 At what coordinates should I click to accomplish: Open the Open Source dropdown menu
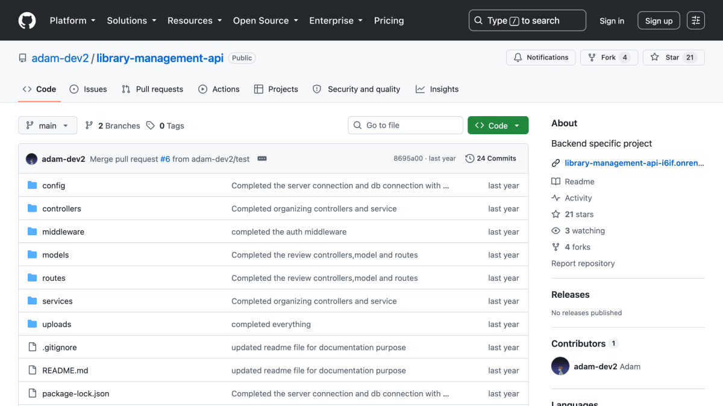tap(266, 20)
